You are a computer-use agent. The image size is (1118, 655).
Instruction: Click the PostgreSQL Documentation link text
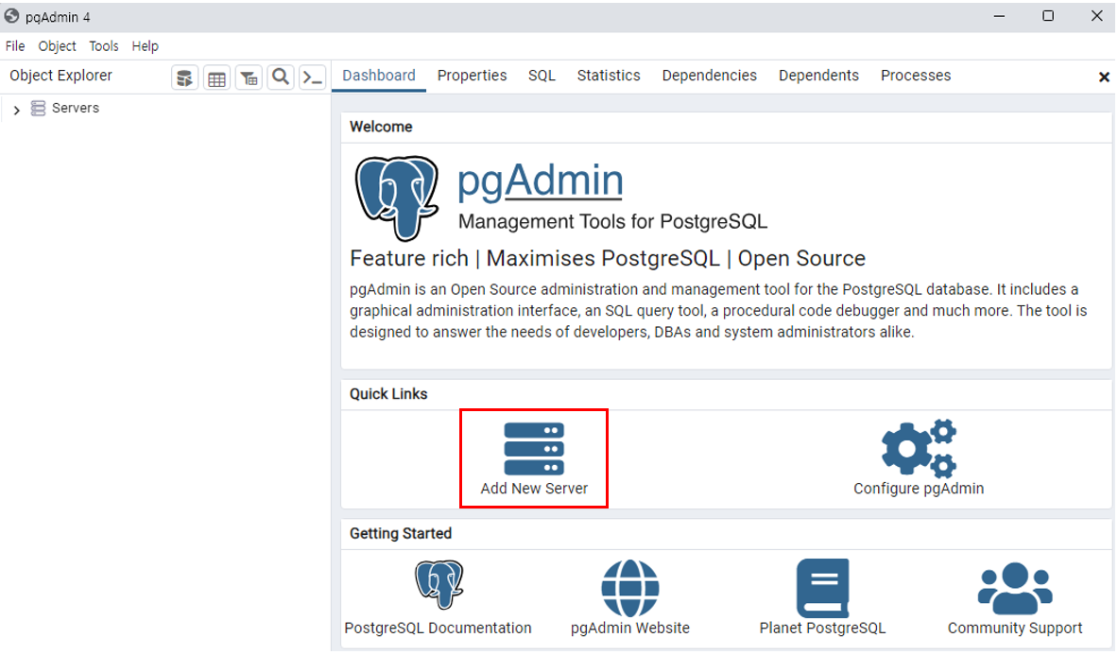coord(438,629)
